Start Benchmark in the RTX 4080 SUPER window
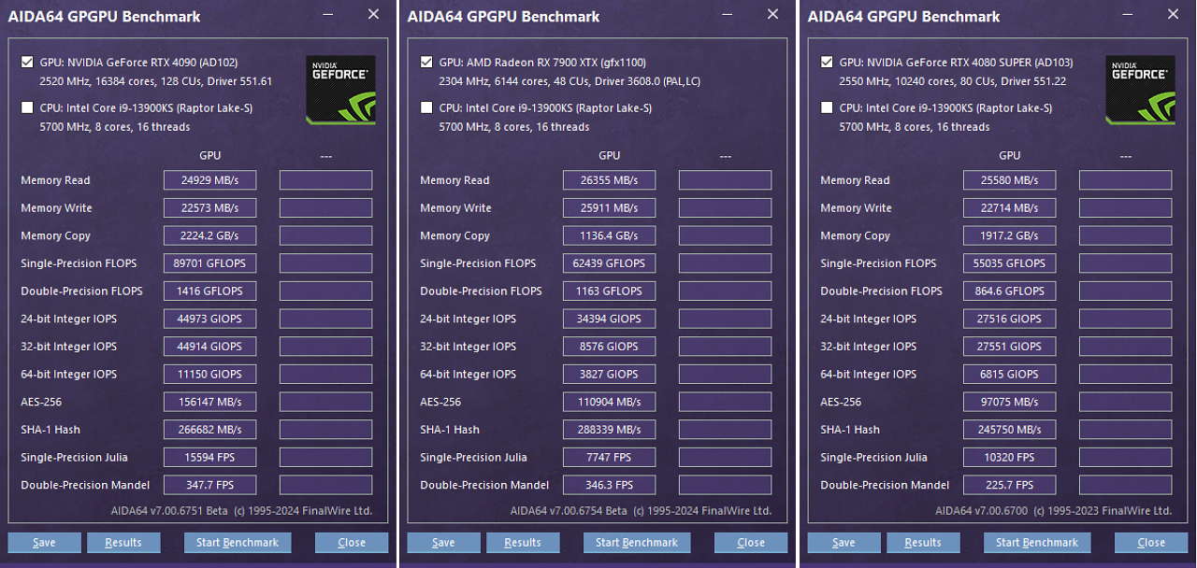Image resolution: width=1197 pixels, height=568 pixels. point(1037,543)
